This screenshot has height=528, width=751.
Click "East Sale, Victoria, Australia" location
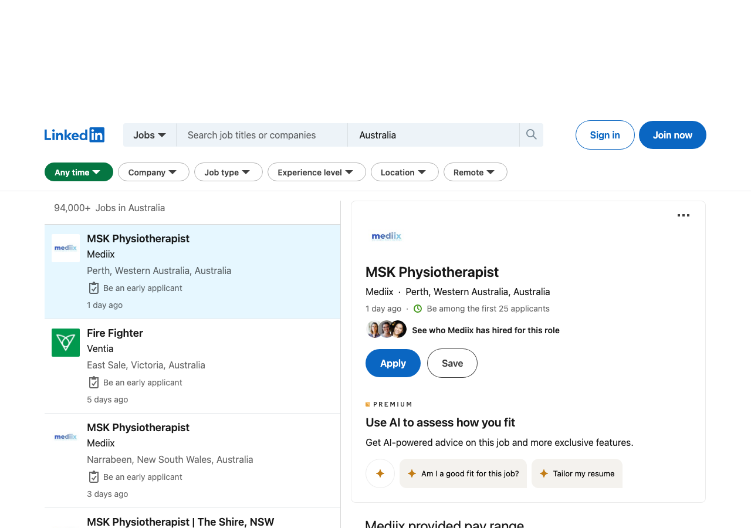coord(146,365)
